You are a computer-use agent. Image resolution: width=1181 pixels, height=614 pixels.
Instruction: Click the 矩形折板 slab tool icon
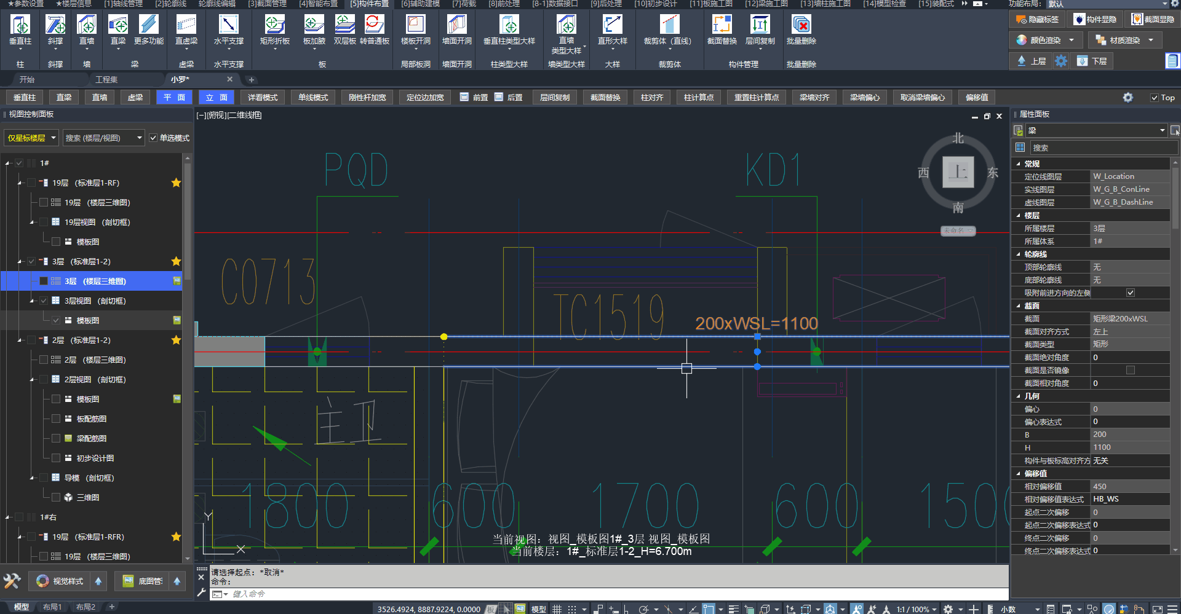(274, 25)
